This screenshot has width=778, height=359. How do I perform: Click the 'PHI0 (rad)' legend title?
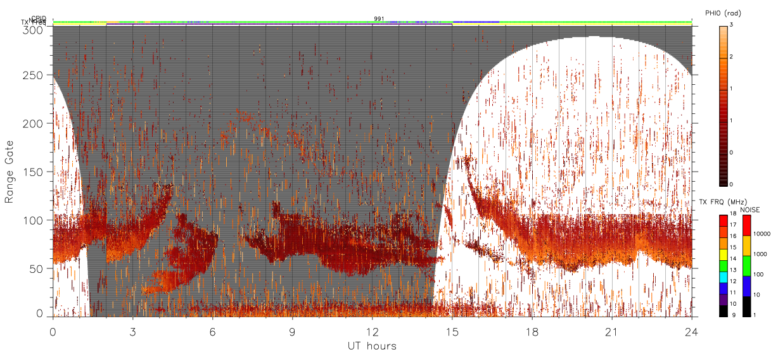tap(723, 14)
